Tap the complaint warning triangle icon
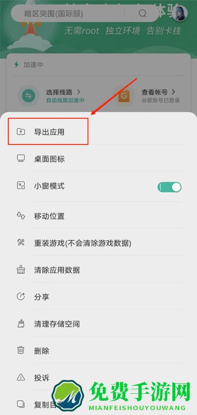197x415 pixels. pyautogui.click(x=21, y=377)
